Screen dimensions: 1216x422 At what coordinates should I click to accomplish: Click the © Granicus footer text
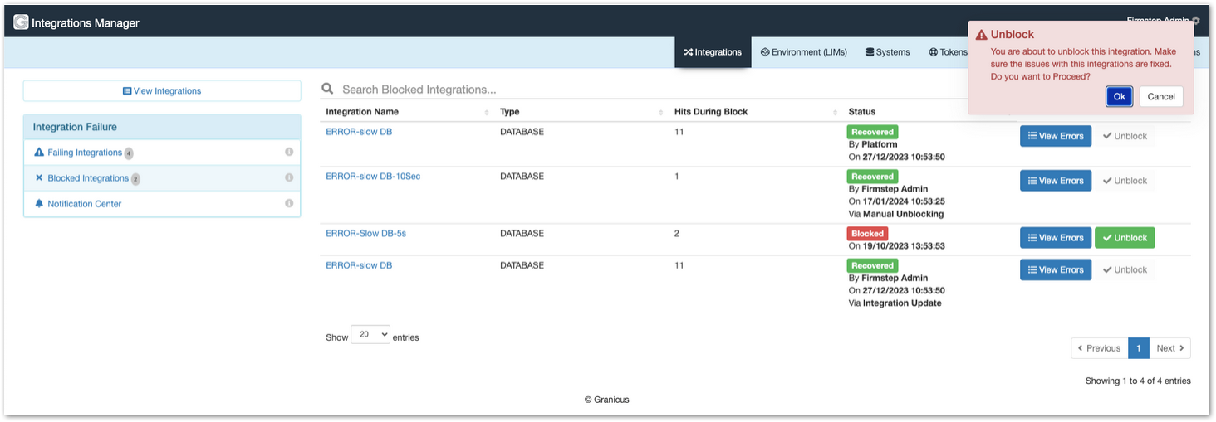pyautogui.click(x=606, y=400)
